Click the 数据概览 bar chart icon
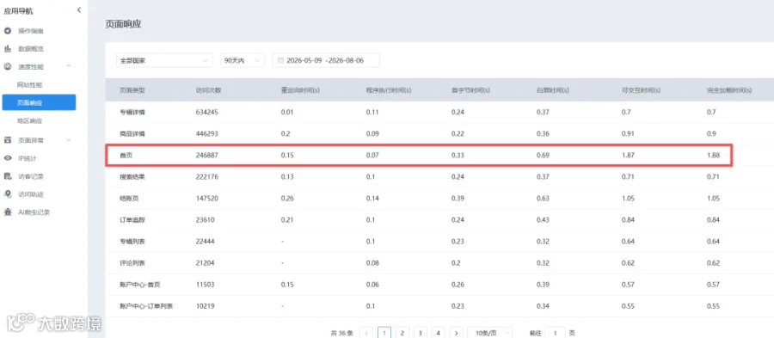The width and height of the screenshot is (774, 338). click(x=8, y=49)
